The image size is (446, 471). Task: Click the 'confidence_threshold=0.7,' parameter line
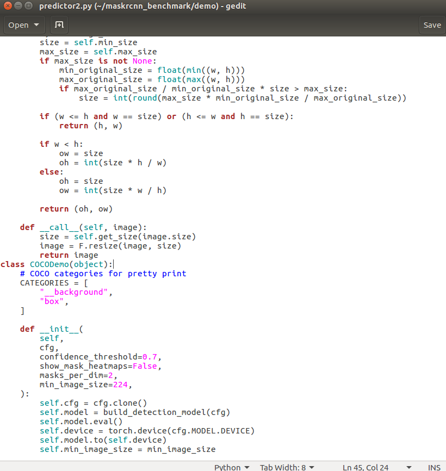click(x=101, y=357)
